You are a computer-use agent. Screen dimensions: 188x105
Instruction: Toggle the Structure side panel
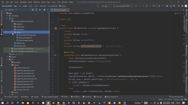click(x=1, y=89)
